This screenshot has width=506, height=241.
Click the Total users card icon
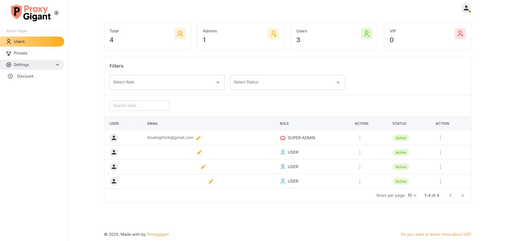[x=180, y=34]
